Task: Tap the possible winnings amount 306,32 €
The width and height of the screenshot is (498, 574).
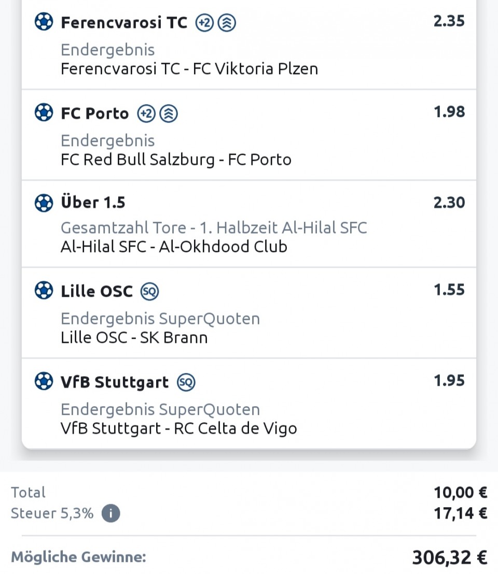Action: click(x=449, y=557)
